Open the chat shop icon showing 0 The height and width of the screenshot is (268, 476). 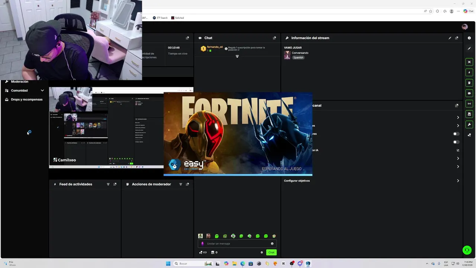tap(214, 252)
